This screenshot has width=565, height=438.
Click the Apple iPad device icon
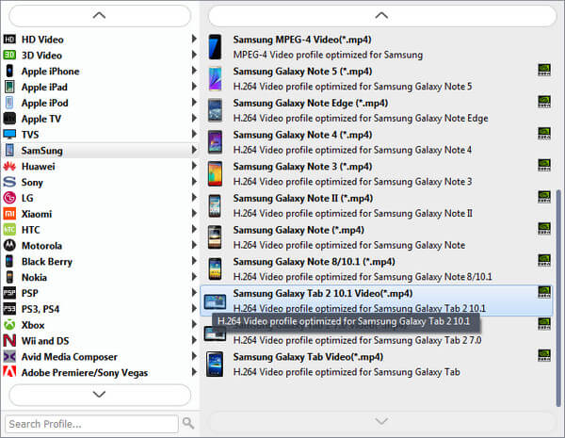click(x=9, y=87)
